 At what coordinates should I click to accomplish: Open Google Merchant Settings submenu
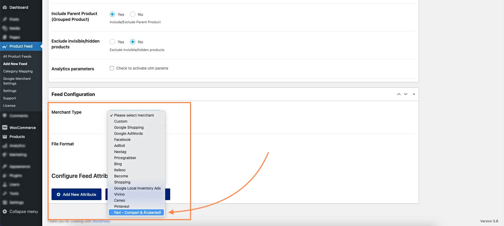pos(17,81)
